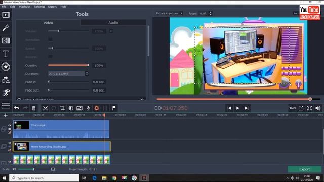
Task: Hide the main video track with eye icon
Action: 10,162
